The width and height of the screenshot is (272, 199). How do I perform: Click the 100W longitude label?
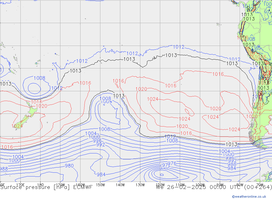(200, 185)
